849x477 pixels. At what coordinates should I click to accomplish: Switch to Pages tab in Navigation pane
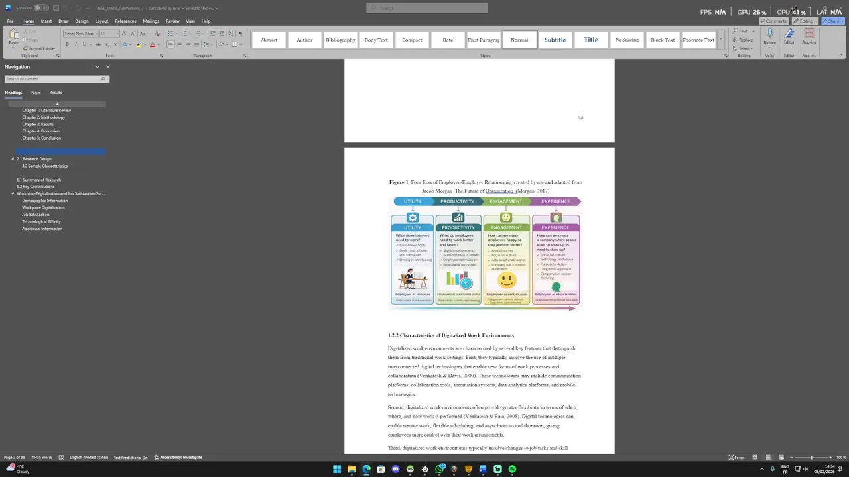pos(35,93)
